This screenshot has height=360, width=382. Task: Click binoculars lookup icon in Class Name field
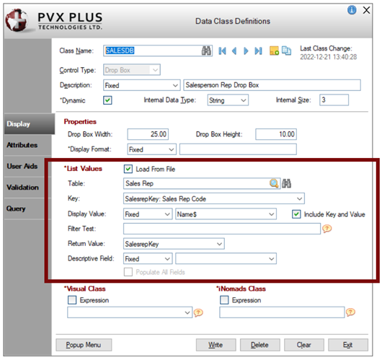206,51
